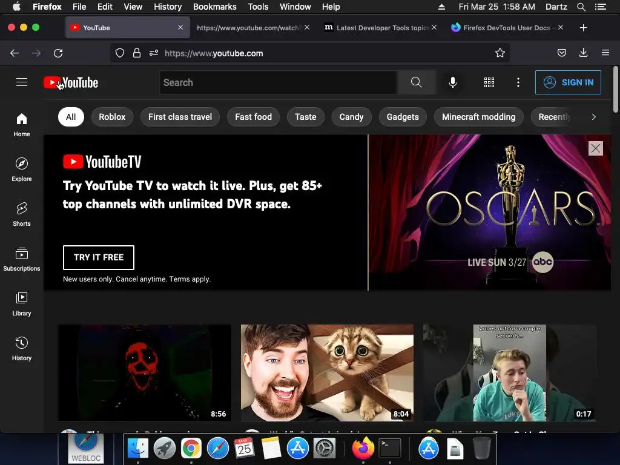The image size is (620, 465).
Task: Select the All filter chip
Action: (71, 117)
